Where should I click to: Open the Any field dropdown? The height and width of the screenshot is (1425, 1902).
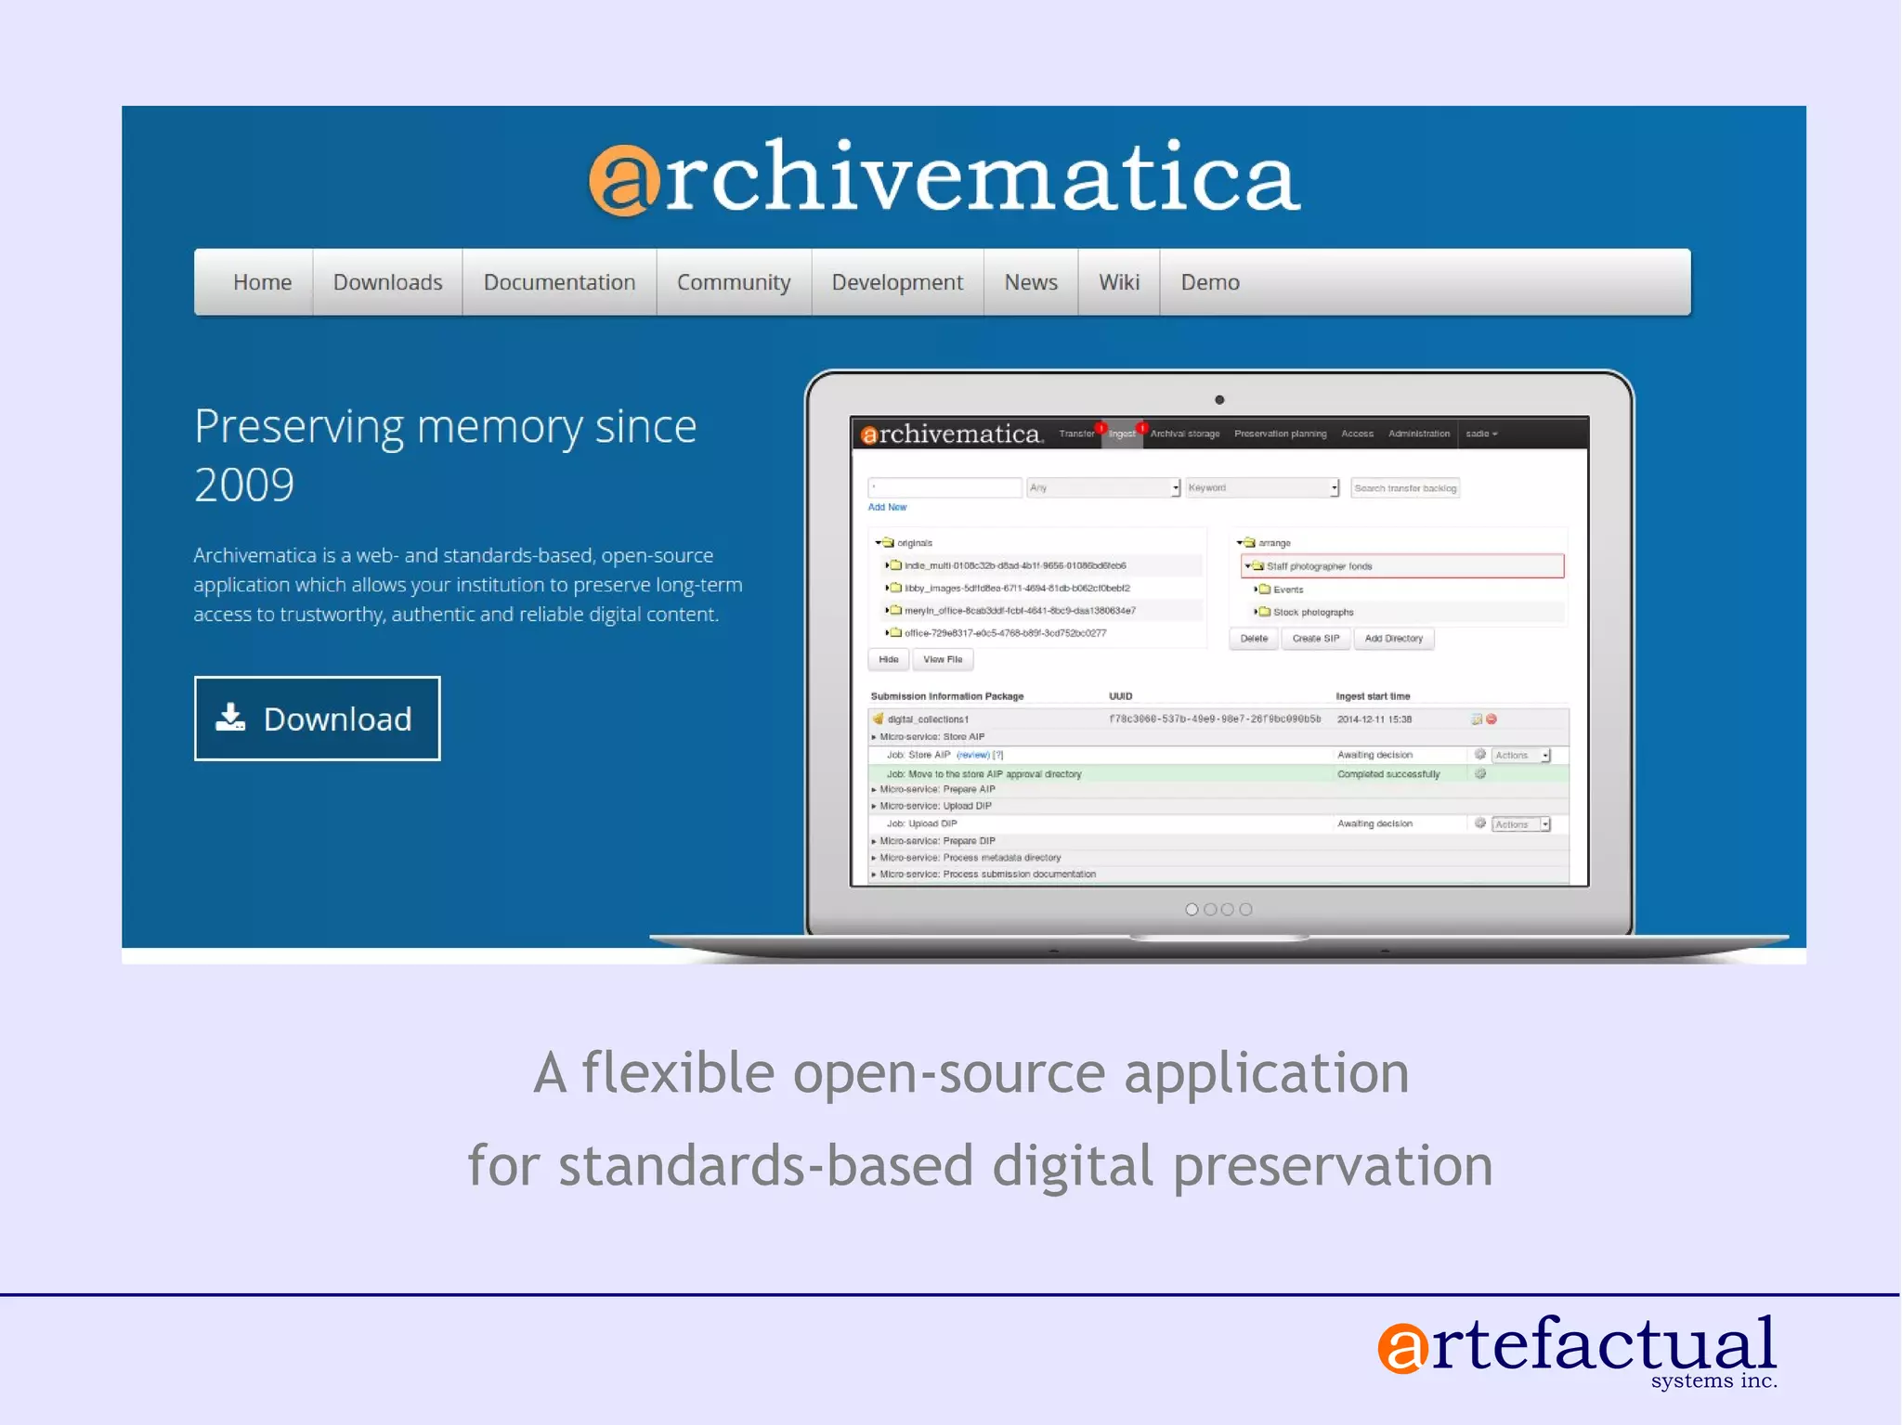(1103, 487)
